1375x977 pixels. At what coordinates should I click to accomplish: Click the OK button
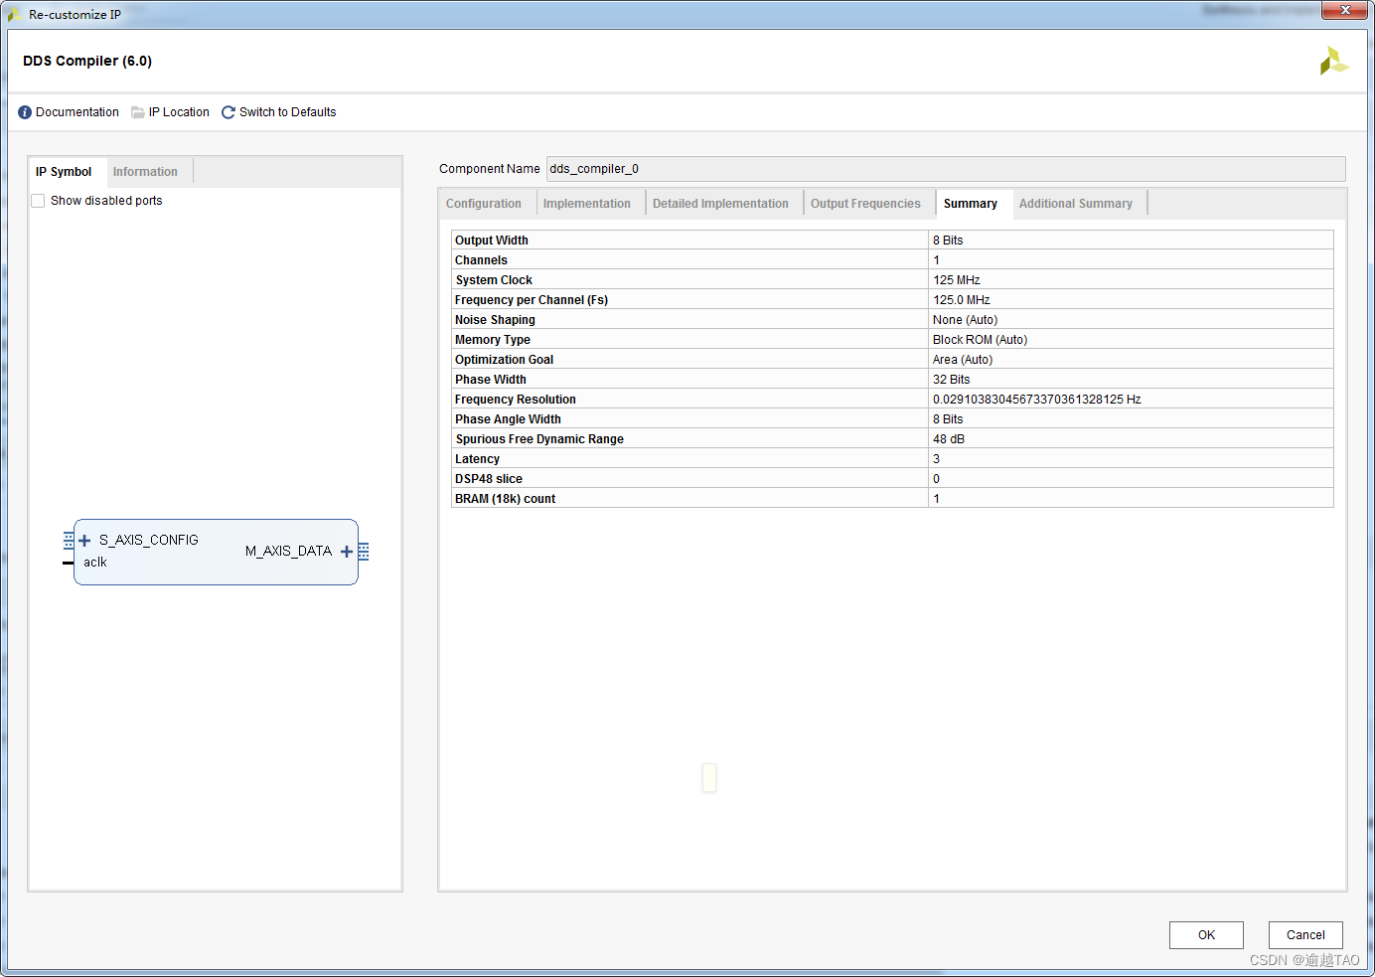(x=1206, y=935)
